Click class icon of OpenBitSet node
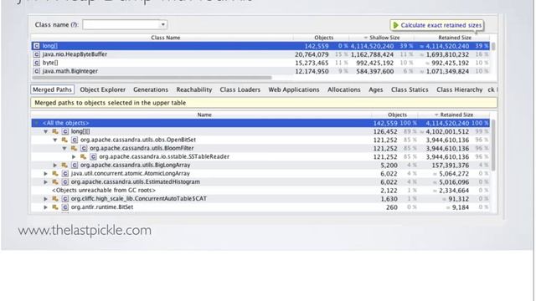This screenshot has width=536, height=301. [75, 140]
